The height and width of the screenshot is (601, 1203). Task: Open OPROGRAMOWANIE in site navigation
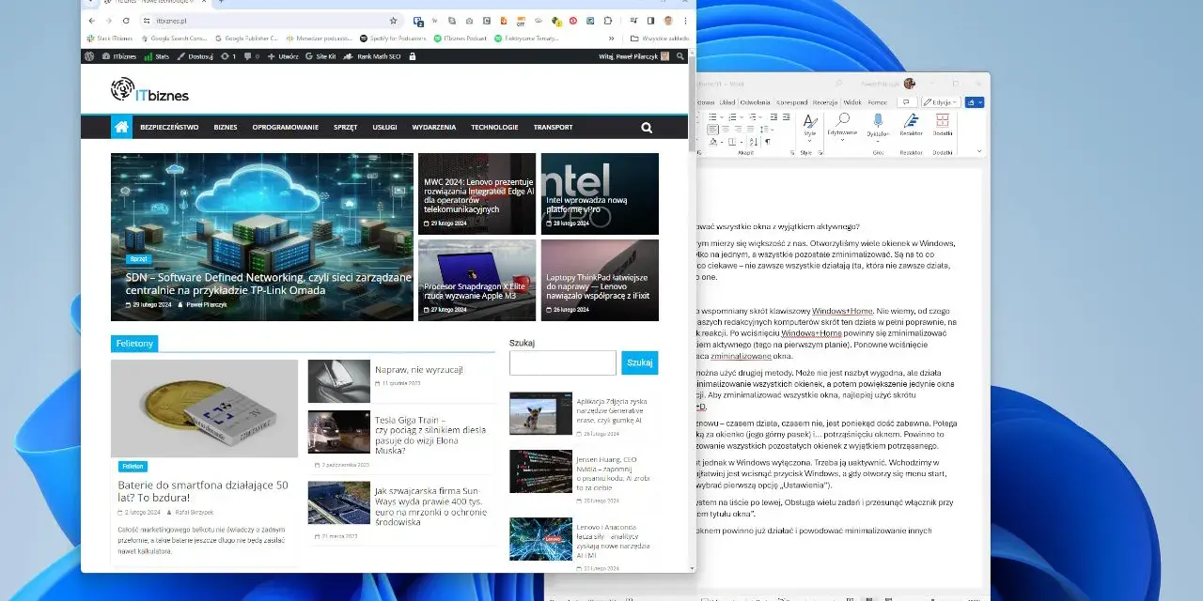pyautogui.click(x=285, y=127)
